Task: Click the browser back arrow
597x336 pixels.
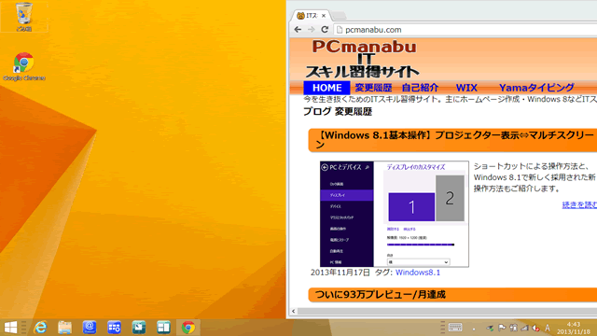Action: point(298,29)
